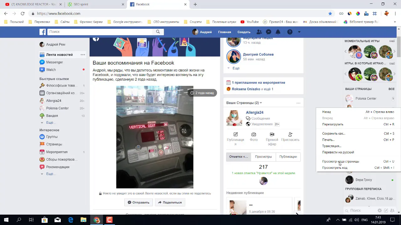This screenshot has width=401, height=225.
Task: Go back with browser back arrow
Action: [x=6, y=13]
